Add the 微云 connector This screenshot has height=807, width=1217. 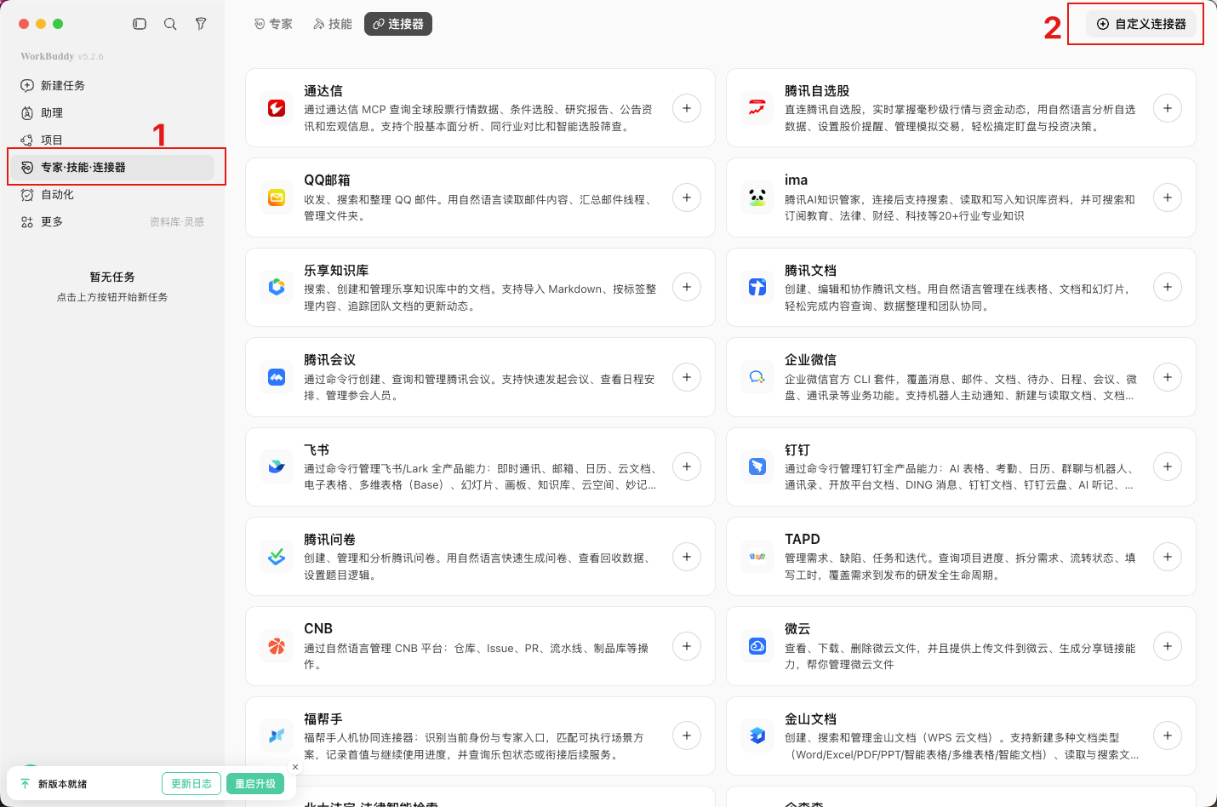click(x=1168, y=646)
